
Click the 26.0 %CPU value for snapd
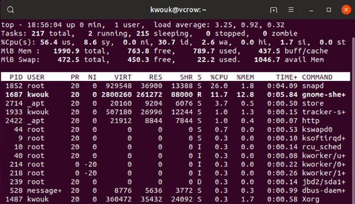tap(219, 86)
